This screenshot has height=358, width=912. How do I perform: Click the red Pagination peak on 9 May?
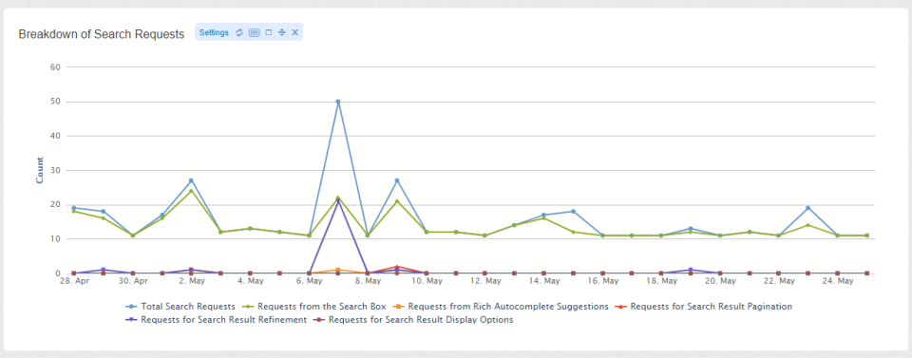pos(397,266)
